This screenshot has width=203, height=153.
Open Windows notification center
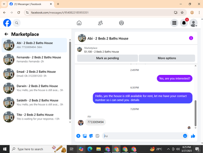coord(197,149)
